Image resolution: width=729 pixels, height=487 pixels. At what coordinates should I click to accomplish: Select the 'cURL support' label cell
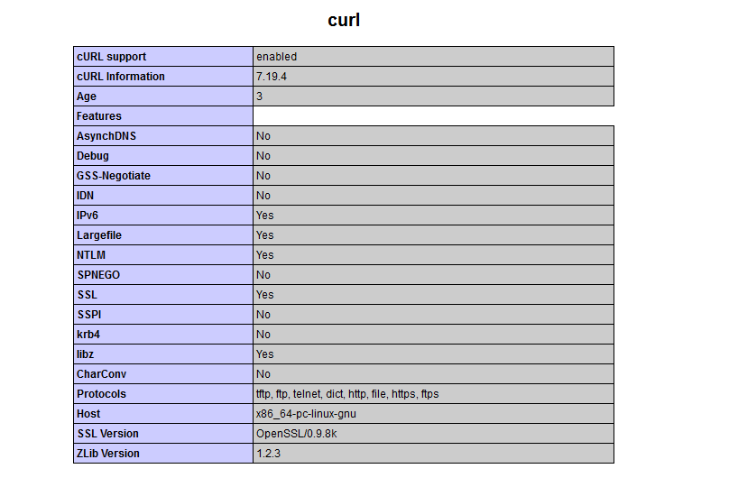coord(163,56)
